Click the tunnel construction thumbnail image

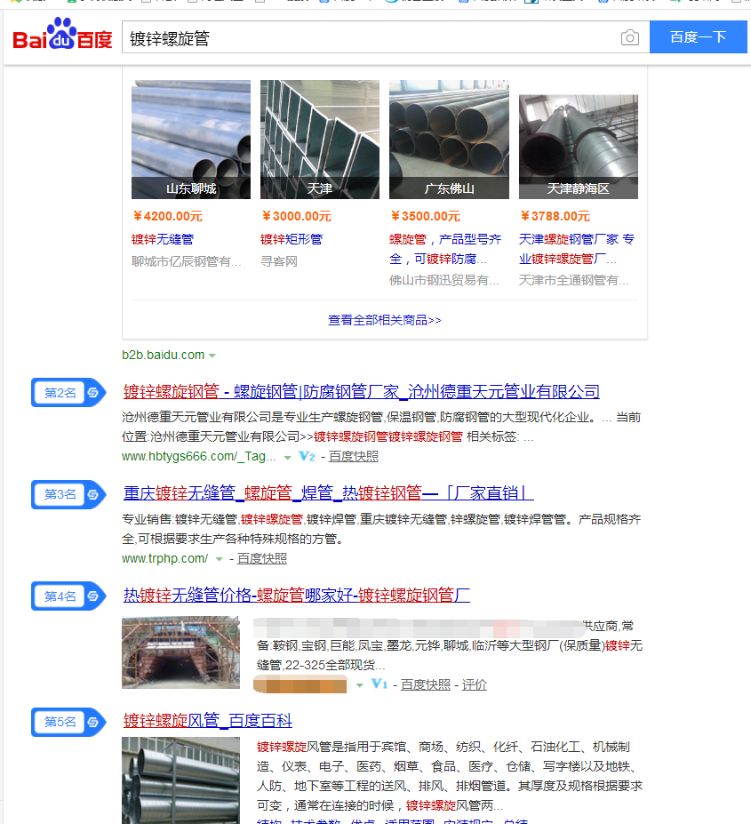pyautogui.click(x=180, y=652)
